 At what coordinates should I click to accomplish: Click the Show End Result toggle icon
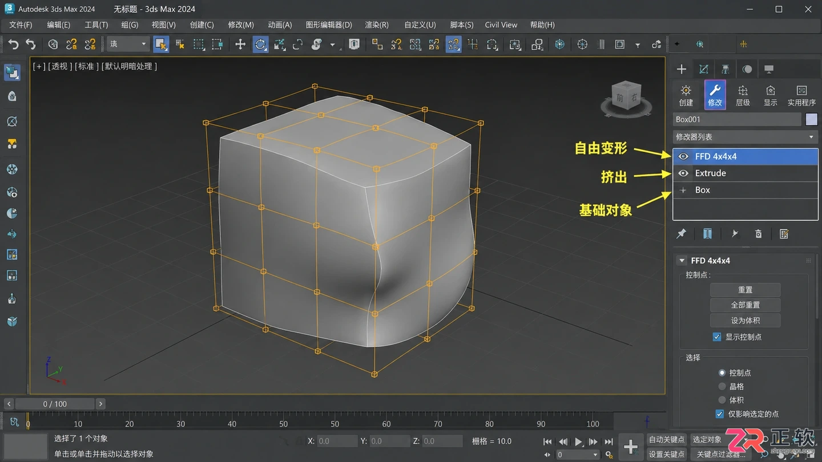click(x=707, y=234)
